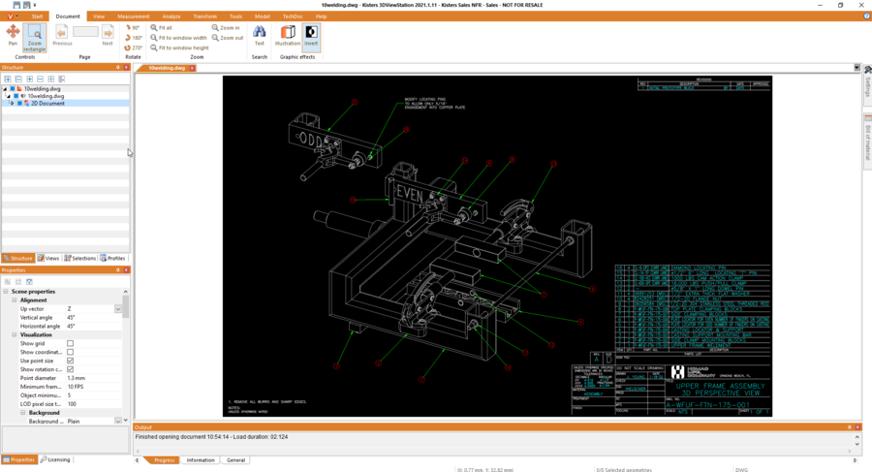Show the Information output tab
The width and height of the screenshot is (872, 472).
coord(201,460)
